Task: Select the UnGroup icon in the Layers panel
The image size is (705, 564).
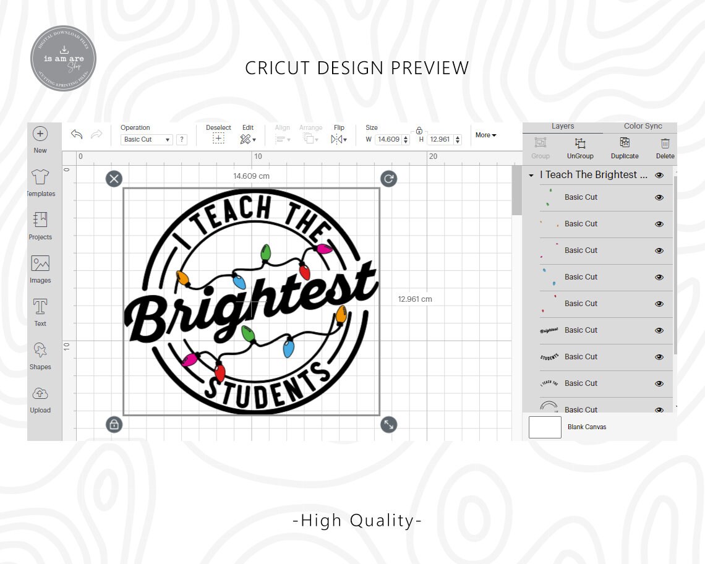Action: pos(579,143)
